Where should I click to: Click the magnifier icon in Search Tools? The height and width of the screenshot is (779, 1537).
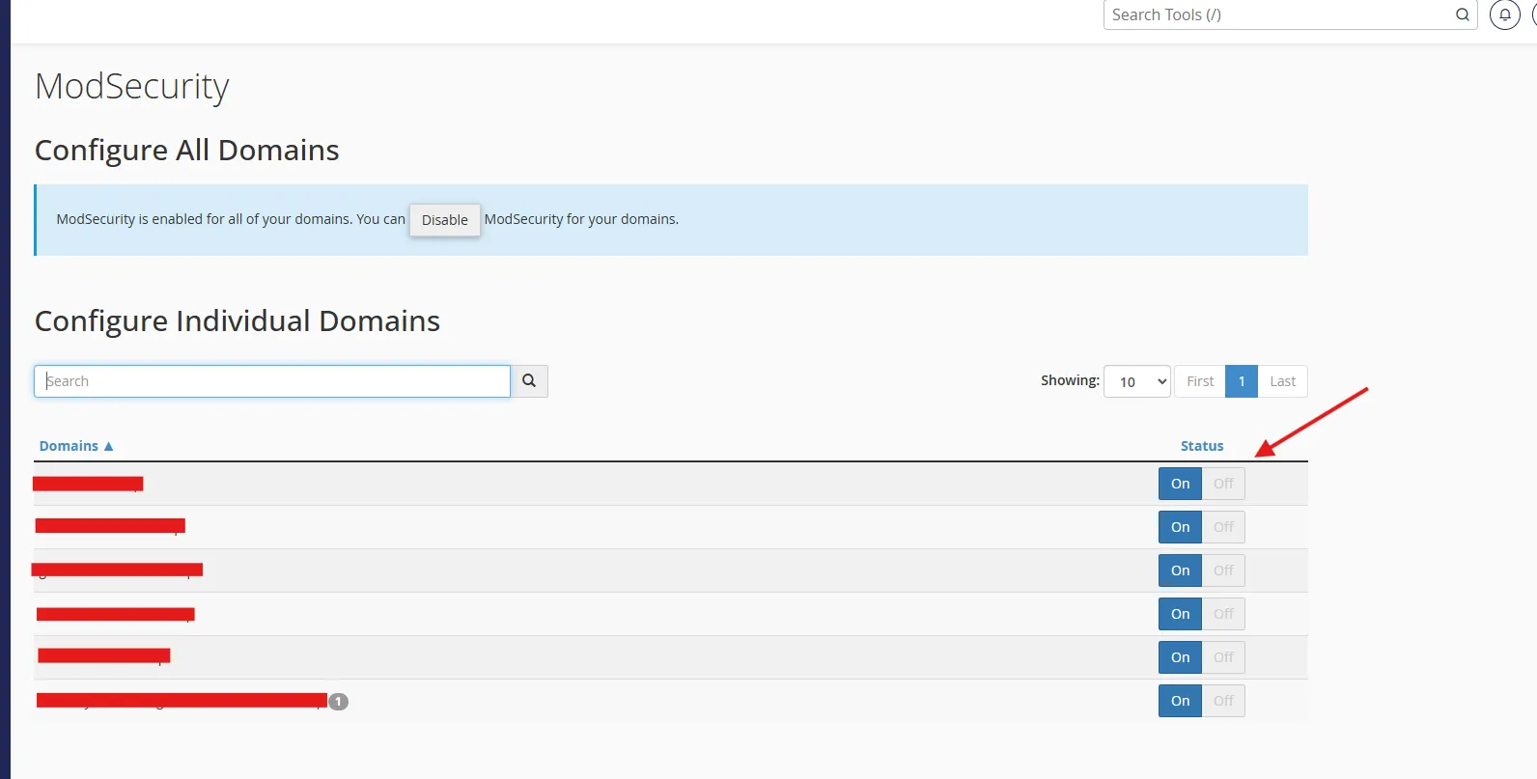tap(1463, 14)
